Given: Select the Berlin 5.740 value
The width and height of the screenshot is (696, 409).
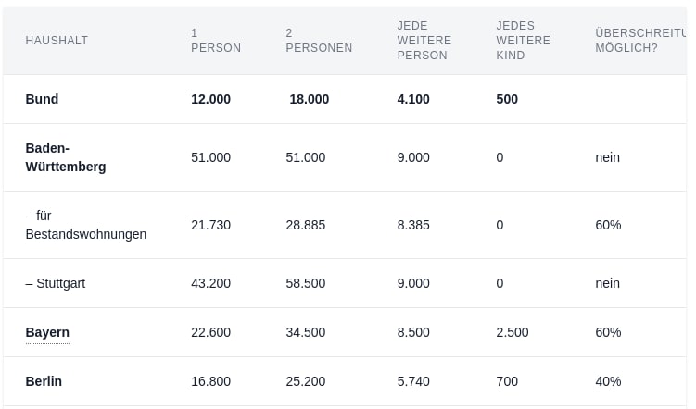Looking at the screenshot, I should (413, 381).
